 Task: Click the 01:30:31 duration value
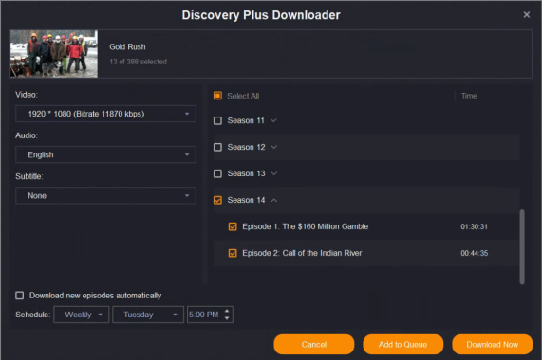pyautogui.click(x=474, y=226)
